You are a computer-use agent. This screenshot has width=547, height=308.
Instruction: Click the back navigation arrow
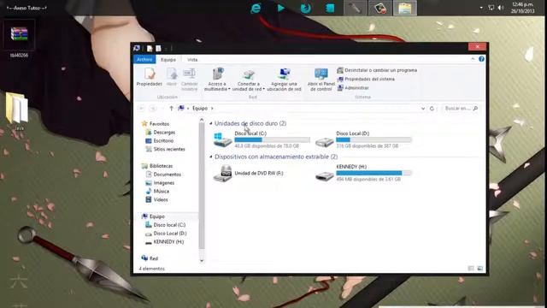pyautogui.click(x=141, y=109)
